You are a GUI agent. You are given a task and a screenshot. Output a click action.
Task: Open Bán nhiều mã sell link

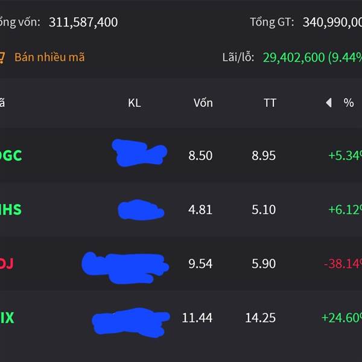pyautogui.click(x=49, y=57)
